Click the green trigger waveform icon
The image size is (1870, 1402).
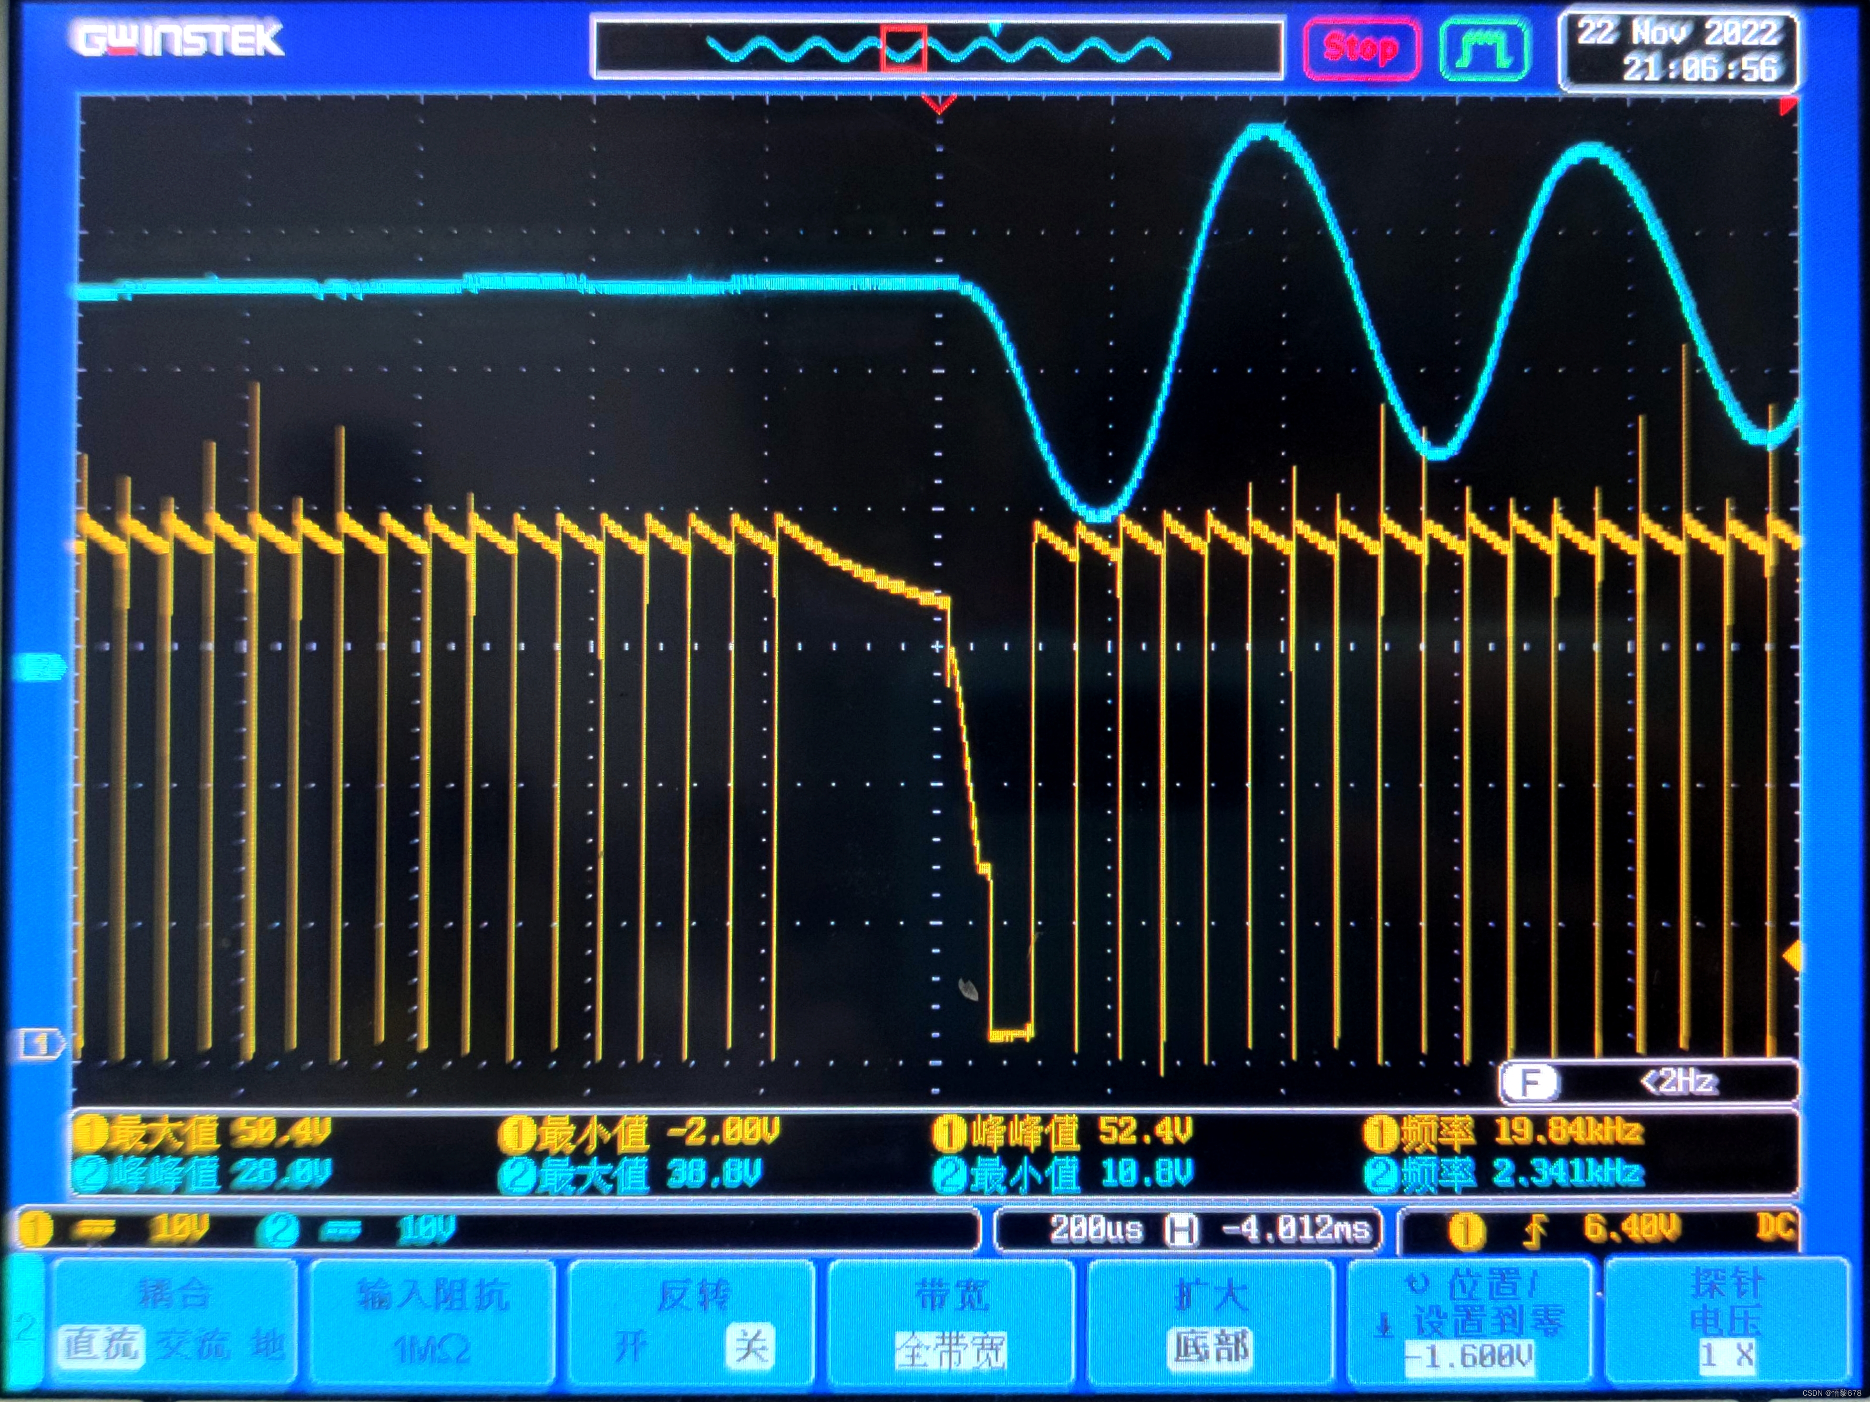[x=1485, y=48]
